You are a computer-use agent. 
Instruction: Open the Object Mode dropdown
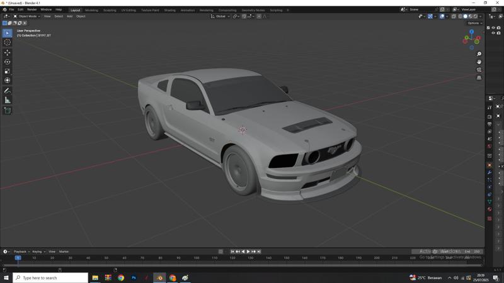(x=26, y=16)
